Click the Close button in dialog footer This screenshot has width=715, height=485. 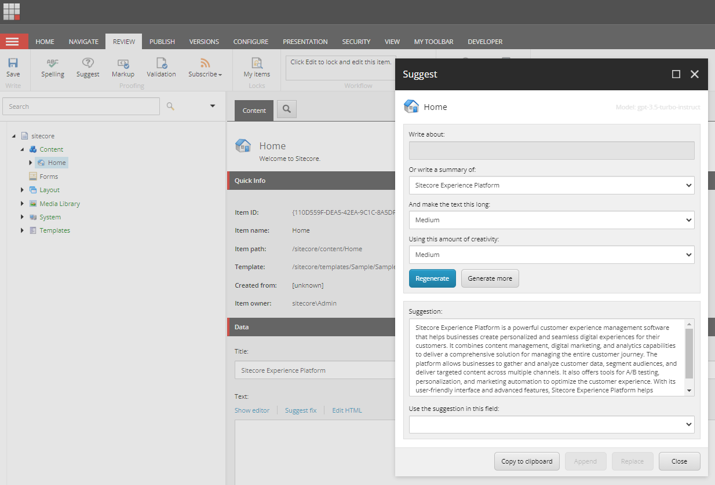(679, 461)
